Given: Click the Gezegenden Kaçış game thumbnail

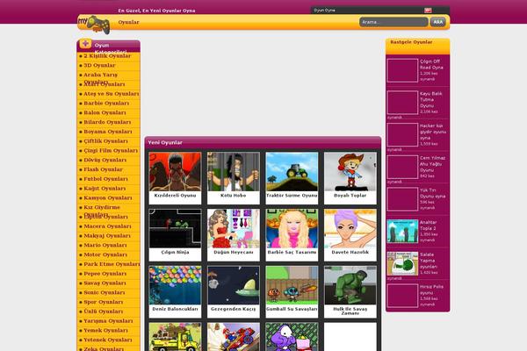Looking at the screenshot, I should coord(234,285).
